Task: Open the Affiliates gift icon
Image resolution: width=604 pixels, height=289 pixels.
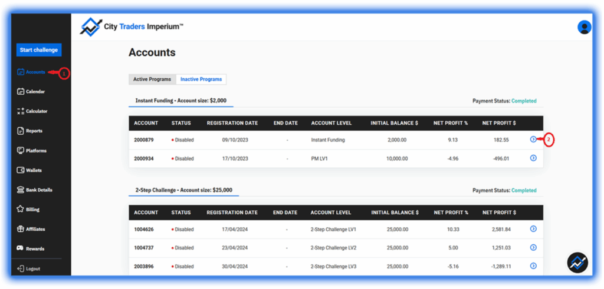Action: [21, 228]
